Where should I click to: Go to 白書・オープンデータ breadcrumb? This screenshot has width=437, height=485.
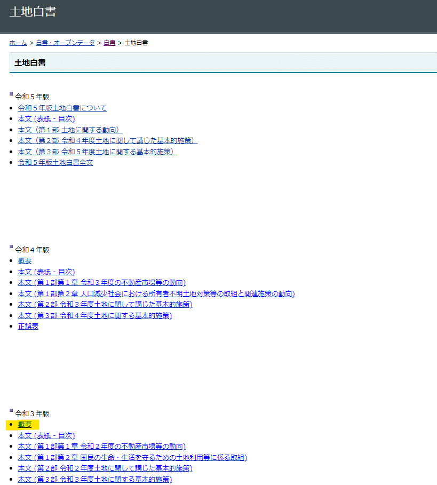click(x=65, y=43)
